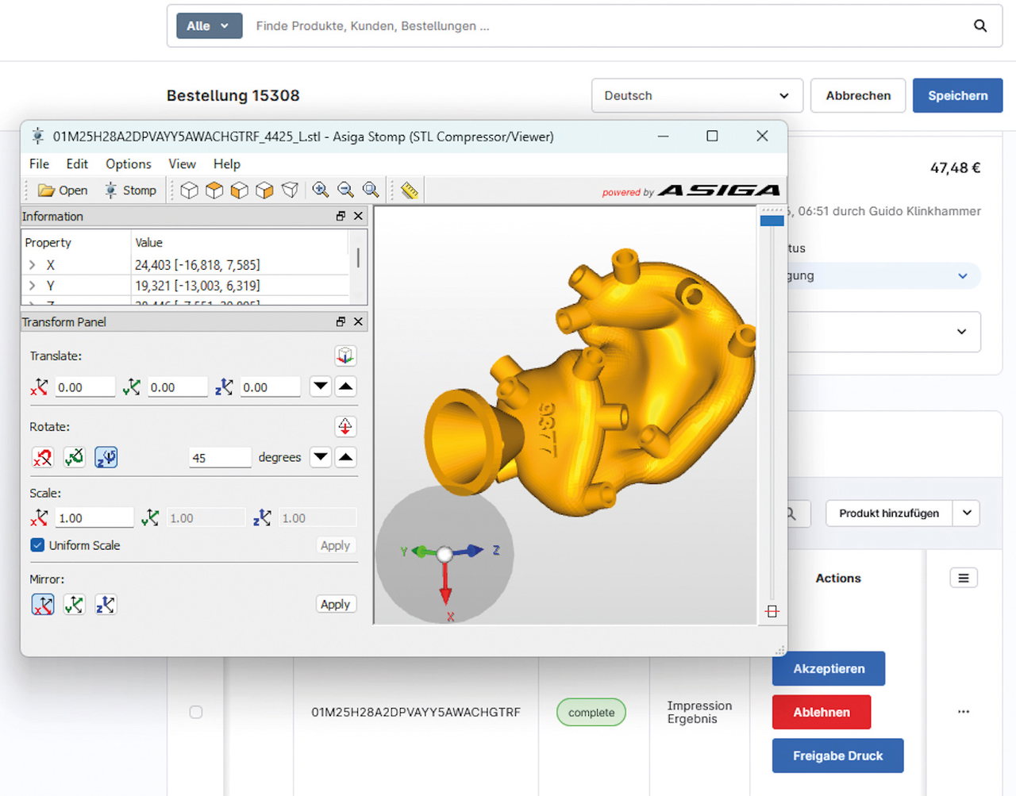Screen dimensions: 1016x796
Task: Open the Deutsch language dropdown
Action: pyautogui.click(x=697, y=95)
